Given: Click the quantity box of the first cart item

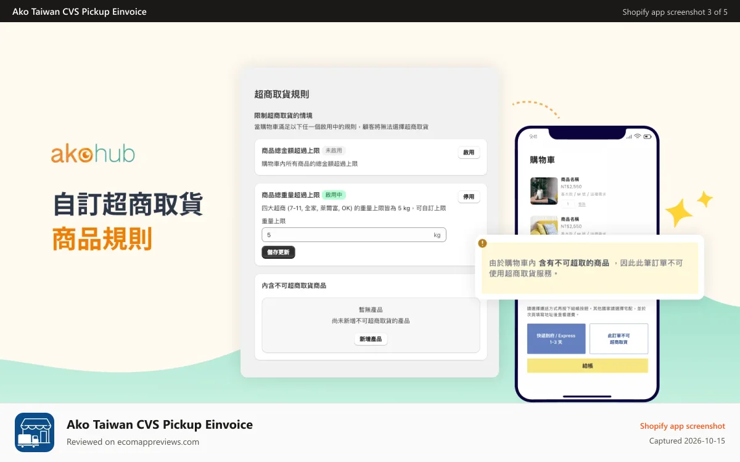Looking at the screenshot, I should (567, 203).
